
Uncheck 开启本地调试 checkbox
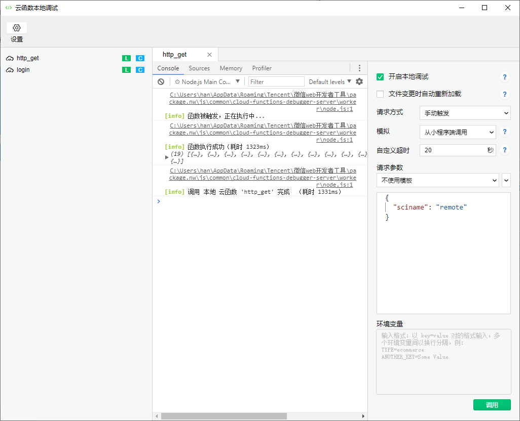(380, 77)
